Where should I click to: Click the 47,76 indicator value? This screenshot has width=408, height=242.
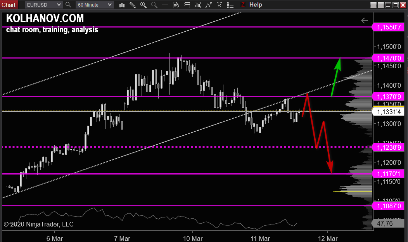tap(389, 223)
